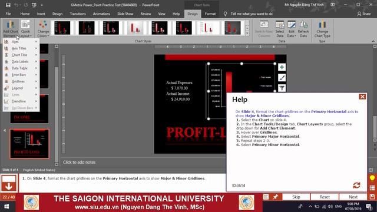Open the Edit Data dropdown
The height and width of the screenshot is (212, 377).
tap(292, 29)
